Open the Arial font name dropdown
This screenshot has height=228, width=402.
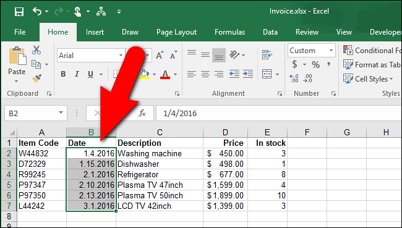121,56
